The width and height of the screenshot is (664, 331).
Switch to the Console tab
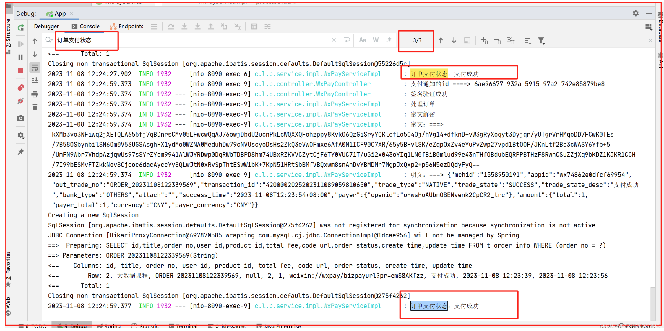point(86,27)
